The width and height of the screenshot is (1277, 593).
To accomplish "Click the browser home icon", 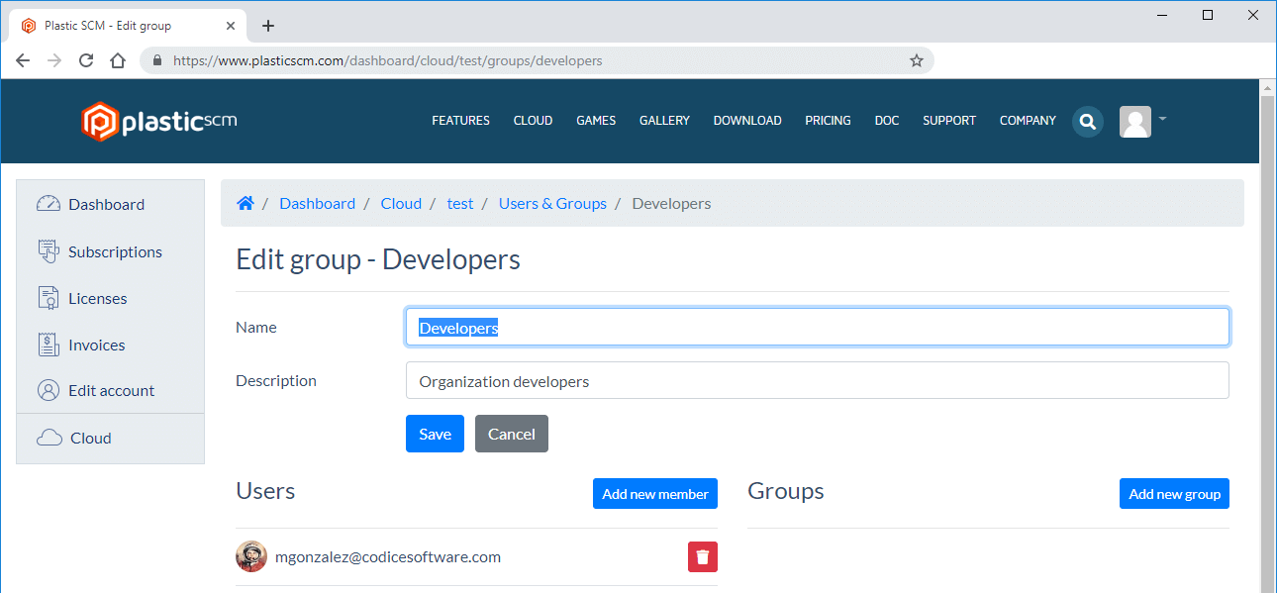I will (118, 60).
